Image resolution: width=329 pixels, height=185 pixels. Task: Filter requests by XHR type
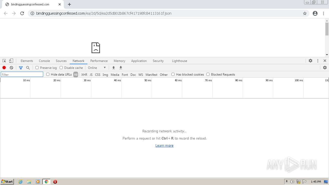[x=84, y=75]
